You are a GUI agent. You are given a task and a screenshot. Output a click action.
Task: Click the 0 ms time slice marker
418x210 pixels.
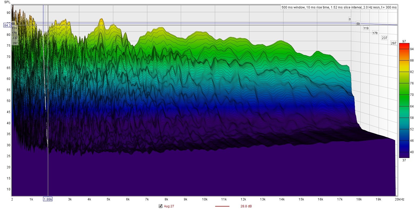point(350,19)
